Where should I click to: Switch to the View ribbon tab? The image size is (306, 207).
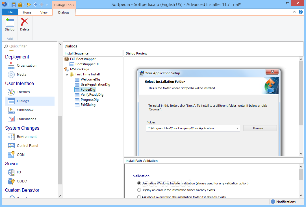(x=44, y=12)
